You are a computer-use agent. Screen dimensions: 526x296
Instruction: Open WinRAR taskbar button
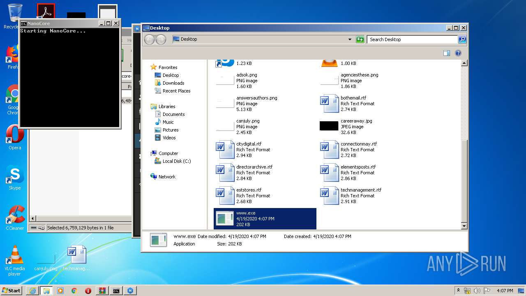(x=102, y=291)
